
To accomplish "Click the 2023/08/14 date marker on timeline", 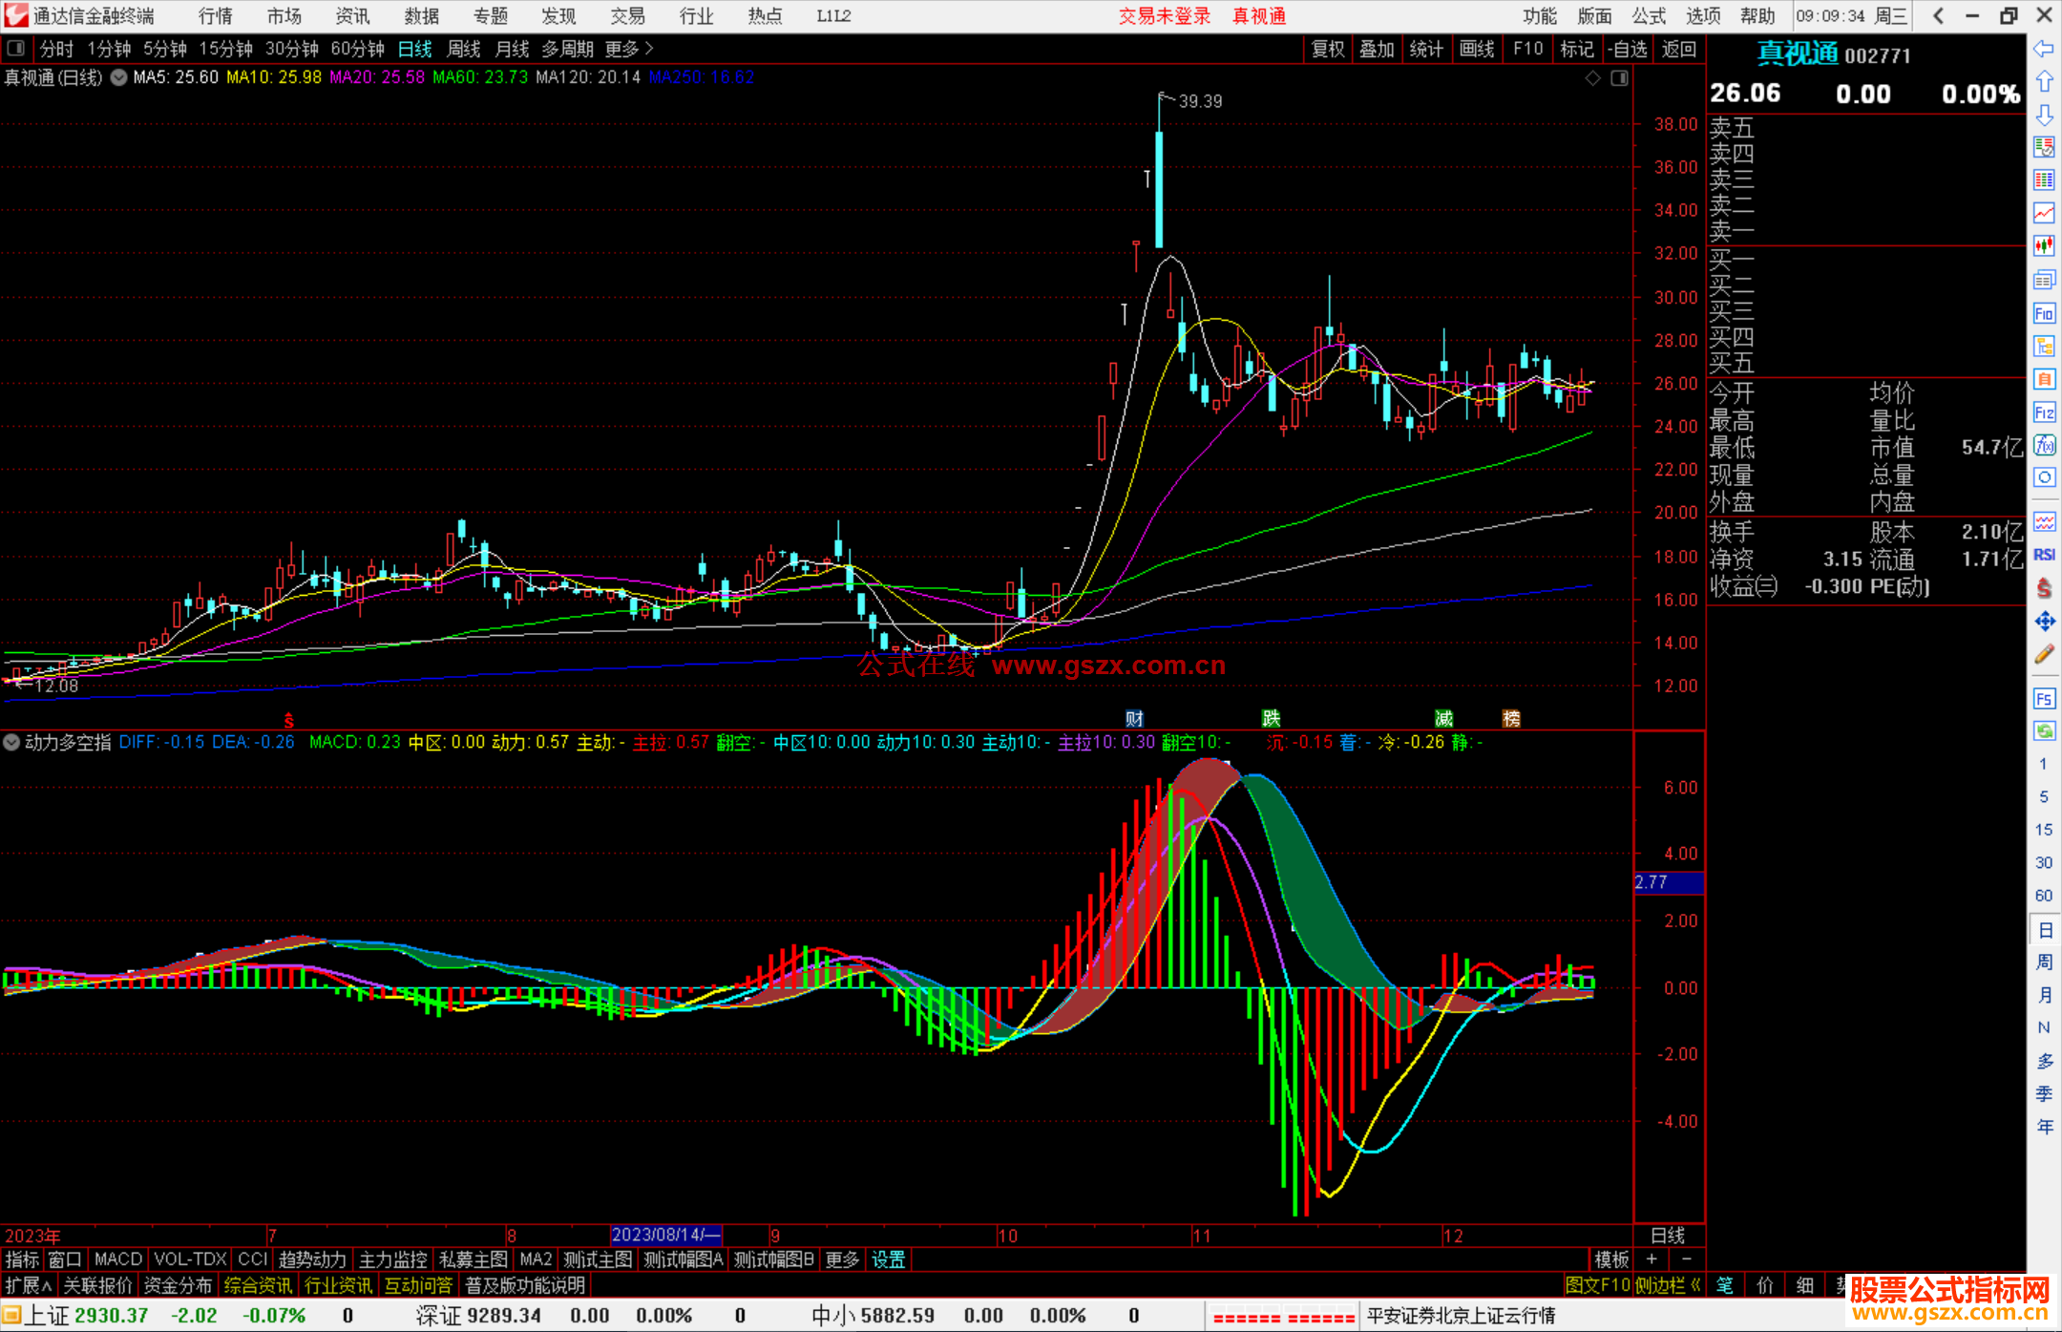I will point(665,1235).
